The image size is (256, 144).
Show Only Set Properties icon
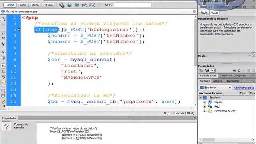[x=212, y=70]
